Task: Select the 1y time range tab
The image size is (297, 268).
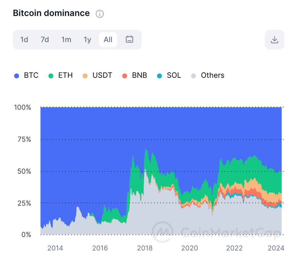Action: pos(87,40)
